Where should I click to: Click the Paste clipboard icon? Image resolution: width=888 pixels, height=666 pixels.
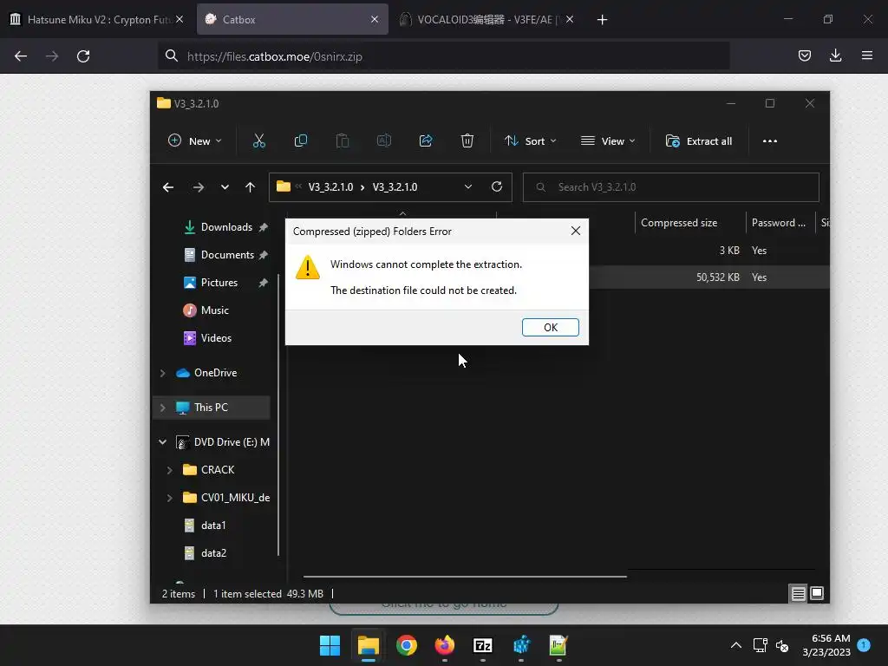point(342,141)
